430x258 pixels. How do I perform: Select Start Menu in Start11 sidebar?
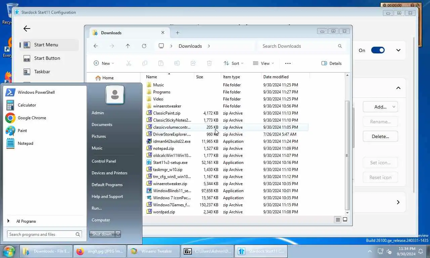[x=49, y=45]
